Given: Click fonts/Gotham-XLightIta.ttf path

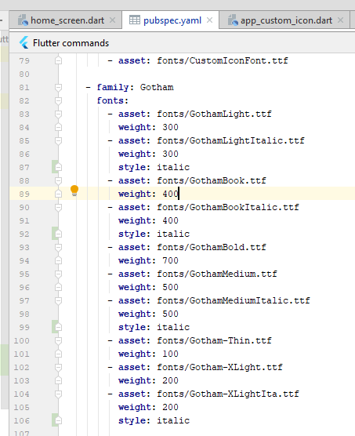Looking at the screenshot, I should [228, 394].
